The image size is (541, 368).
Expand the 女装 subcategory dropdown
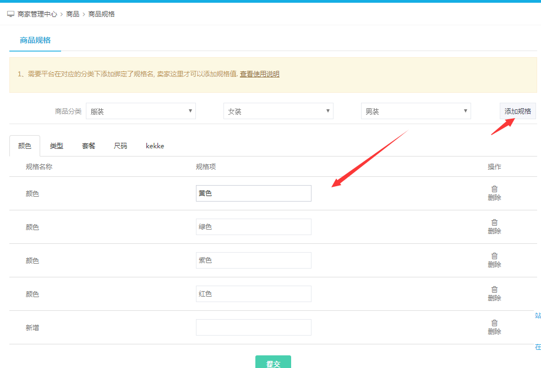(278, 111)
